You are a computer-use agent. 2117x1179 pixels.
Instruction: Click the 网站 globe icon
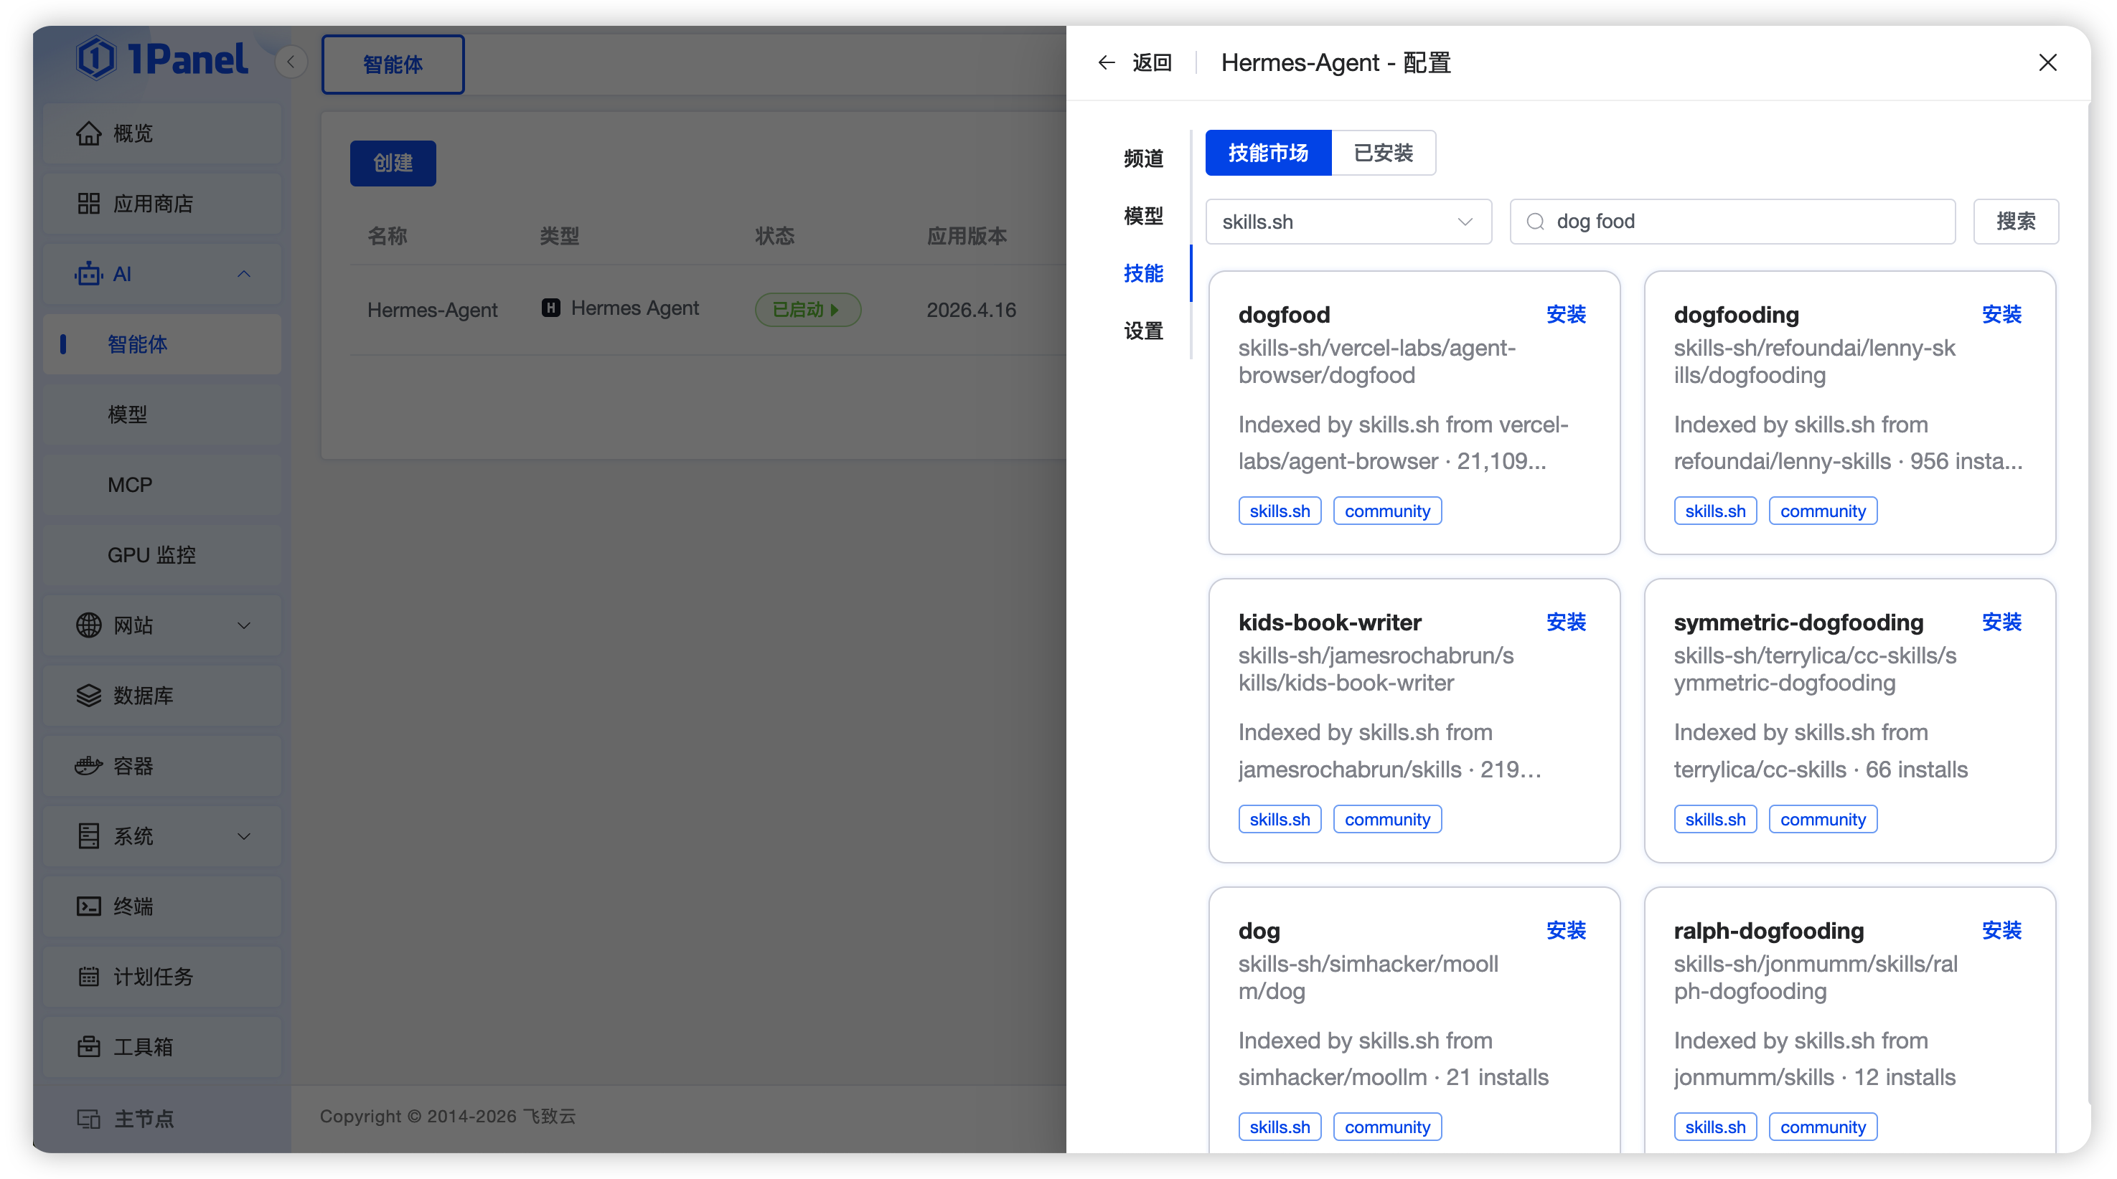[x=89, y=625]
